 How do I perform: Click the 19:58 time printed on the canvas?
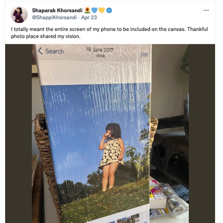pyautogui.click(x=100, y=56)
